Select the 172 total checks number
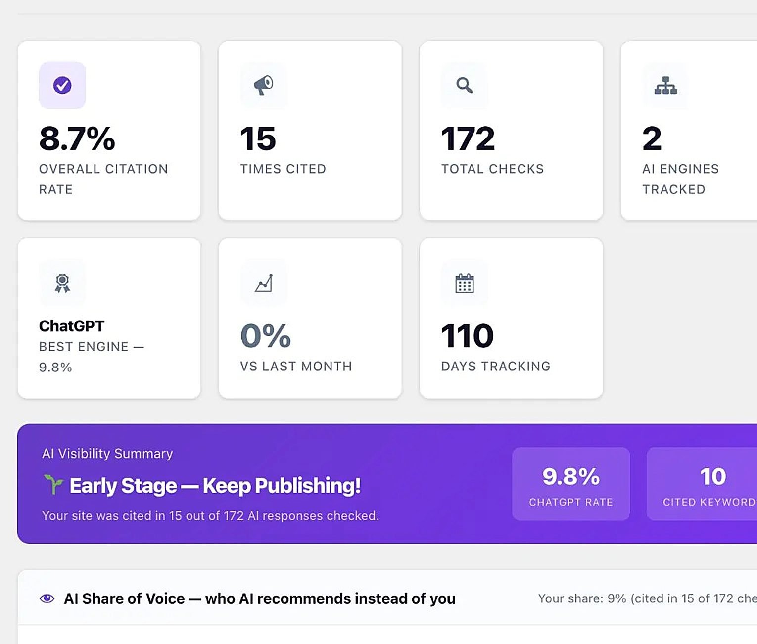 coord(468,138)
